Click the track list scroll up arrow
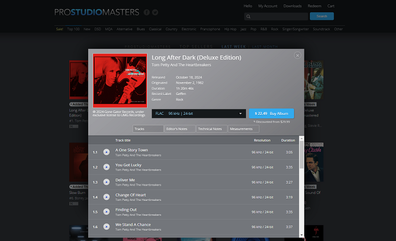The image size is (396, 241). [301, 138]
